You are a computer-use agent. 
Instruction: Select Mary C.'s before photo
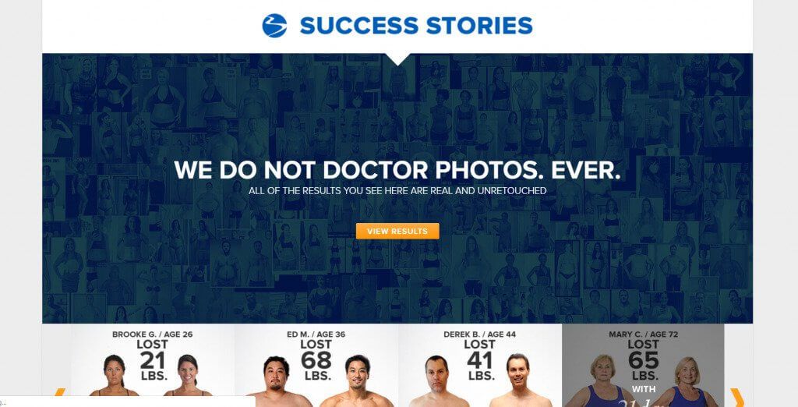tap(602, 380)
